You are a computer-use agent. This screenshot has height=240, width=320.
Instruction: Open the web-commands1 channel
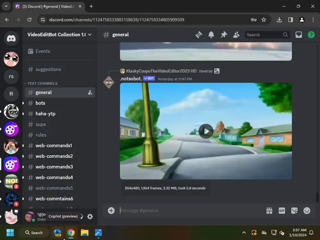(x=60, y=146)
